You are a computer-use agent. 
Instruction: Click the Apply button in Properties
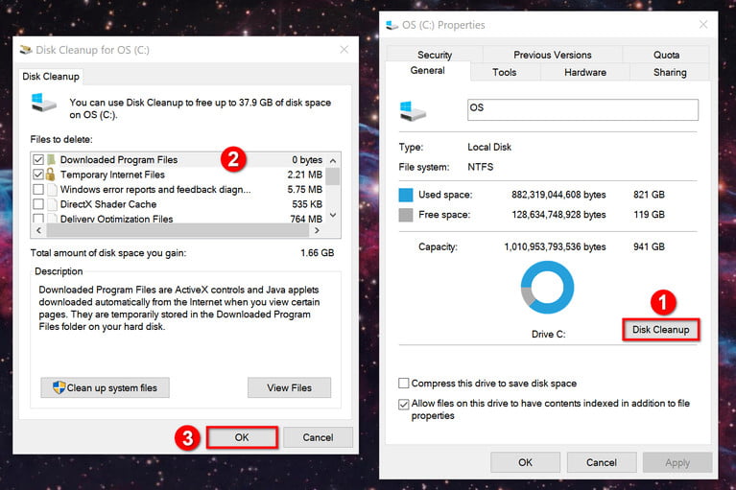(x=677, y=462)
